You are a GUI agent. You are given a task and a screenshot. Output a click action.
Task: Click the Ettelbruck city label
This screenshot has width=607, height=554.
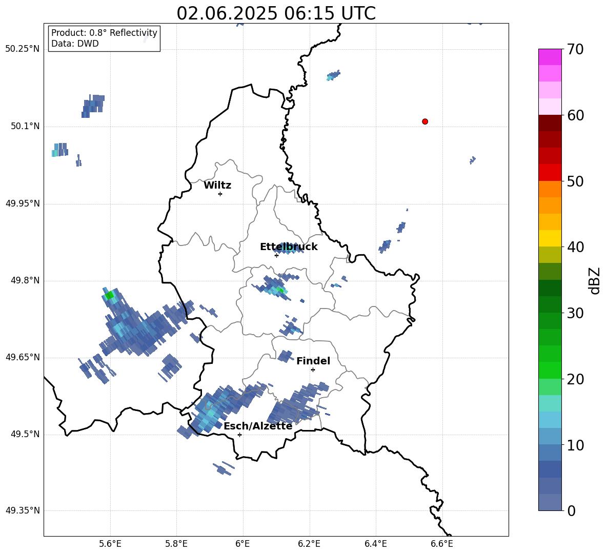pos(289,247)
